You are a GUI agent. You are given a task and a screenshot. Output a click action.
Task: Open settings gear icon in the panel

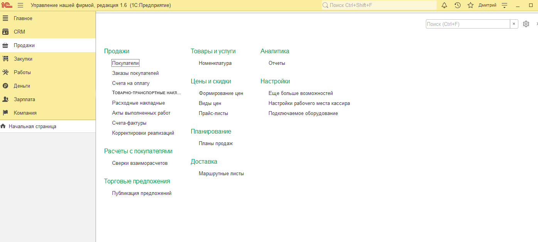(x=526, y=24)
